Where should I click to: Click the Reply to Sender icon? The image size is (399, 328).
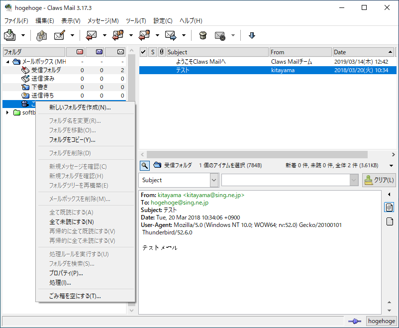pyautogui.click(x=144, y=35)
